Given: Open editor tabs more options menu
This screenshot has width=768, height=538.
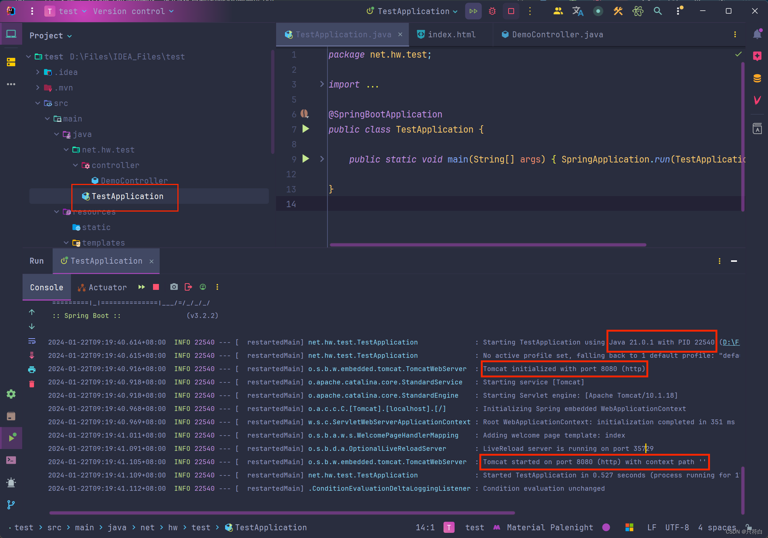Looking at the screenshot, I should pyautogui.click(x=735, y=34).
